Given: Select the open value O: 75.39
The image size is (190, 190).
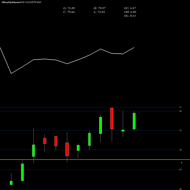Looking at the screenshot, I should pyautogui.click(x=69, y=8).
